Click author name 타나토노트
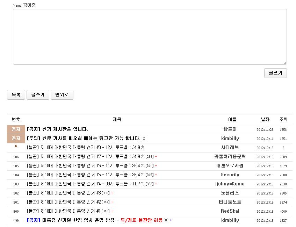Viewport: 296px width, 227px height. (230, 202)
